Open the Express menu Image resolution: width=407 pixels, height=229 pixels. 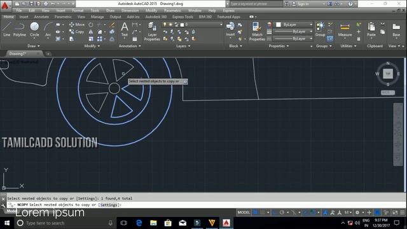tap(228, 11)
